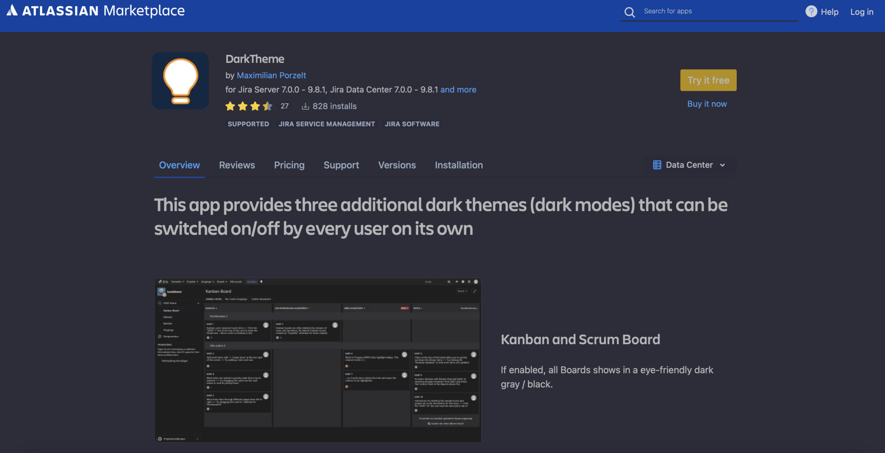Open Maximilian Porzelt vendor page
885x453 pixels.
point(271,75)
